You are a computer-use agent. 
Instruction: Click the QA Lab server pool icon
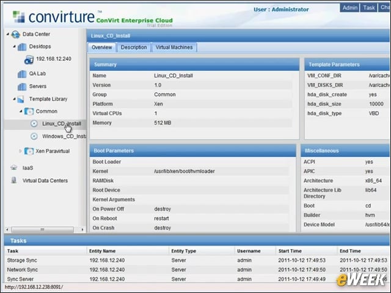[22, 74]
